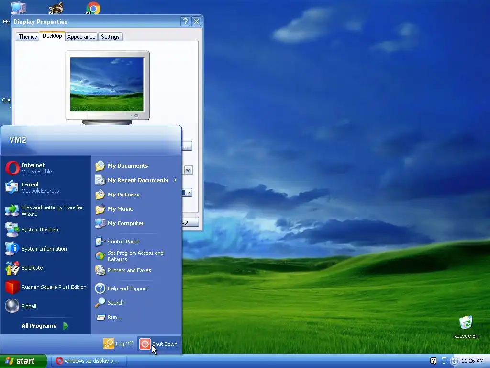The width and height of the screenshot is (490, 368).
Task: Click the monitor wallpaper preview
Action: (x=107, y=84)
